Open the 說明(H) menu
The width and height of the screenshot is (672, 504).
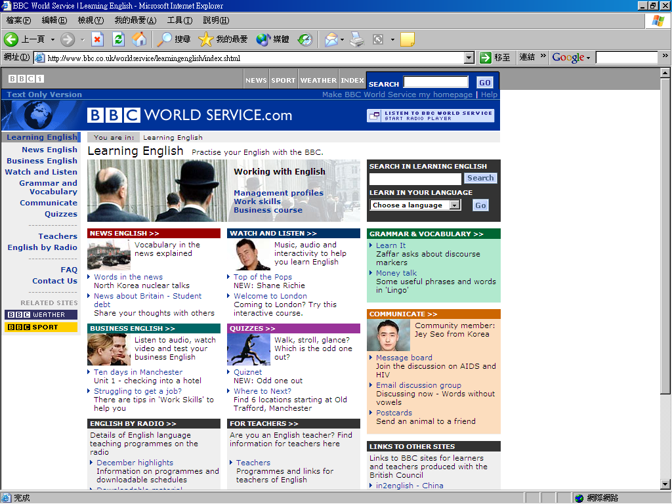coord(216,20)
